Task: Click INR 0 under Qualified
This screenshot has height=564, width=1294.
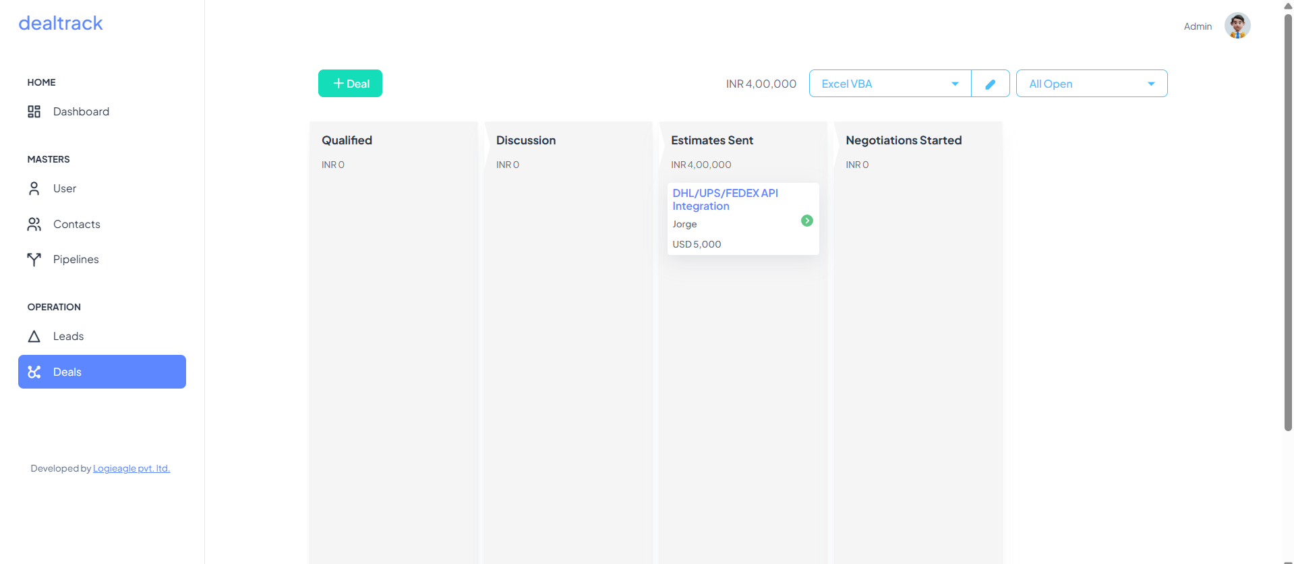Action: [333, 165]
